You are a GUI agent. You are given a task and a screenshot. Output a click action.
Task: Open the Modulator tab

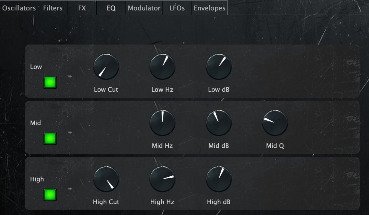coord(144,8)
